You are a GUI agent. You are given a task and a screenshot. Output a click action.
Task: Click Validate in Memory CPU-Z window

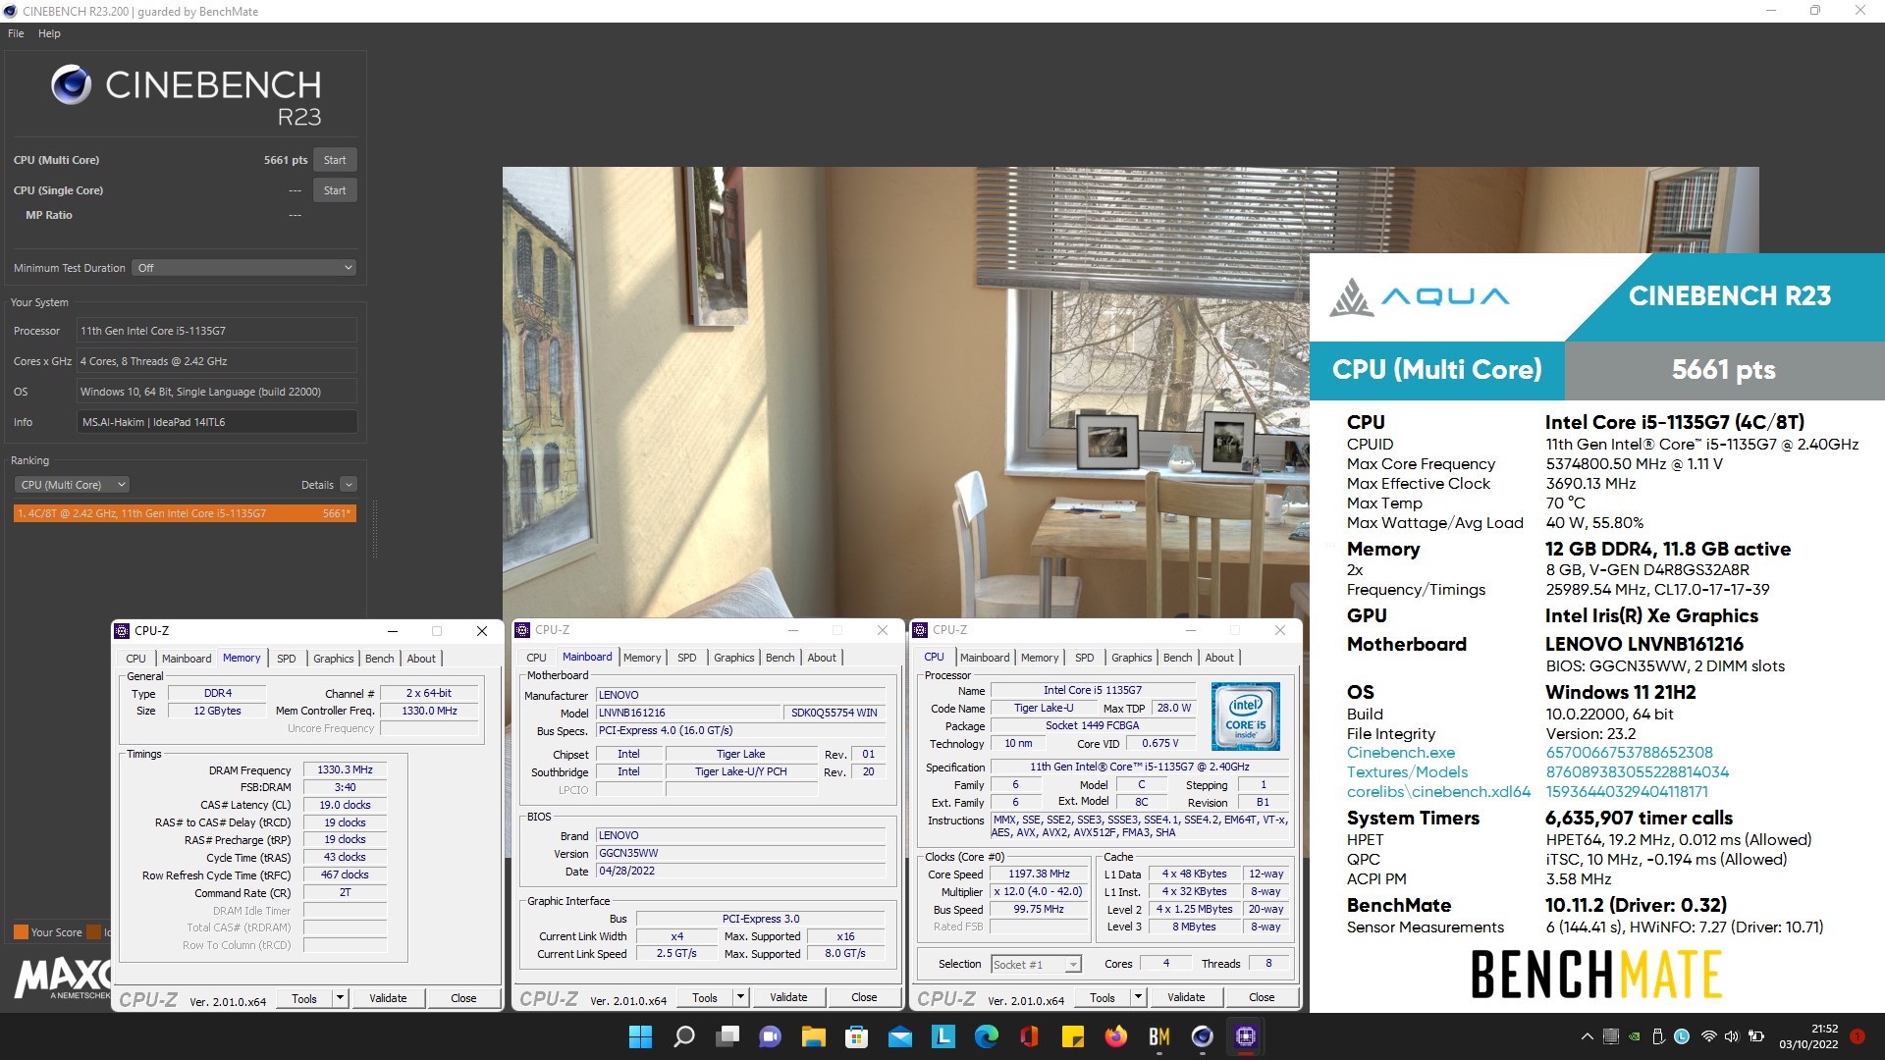[388, 998]
